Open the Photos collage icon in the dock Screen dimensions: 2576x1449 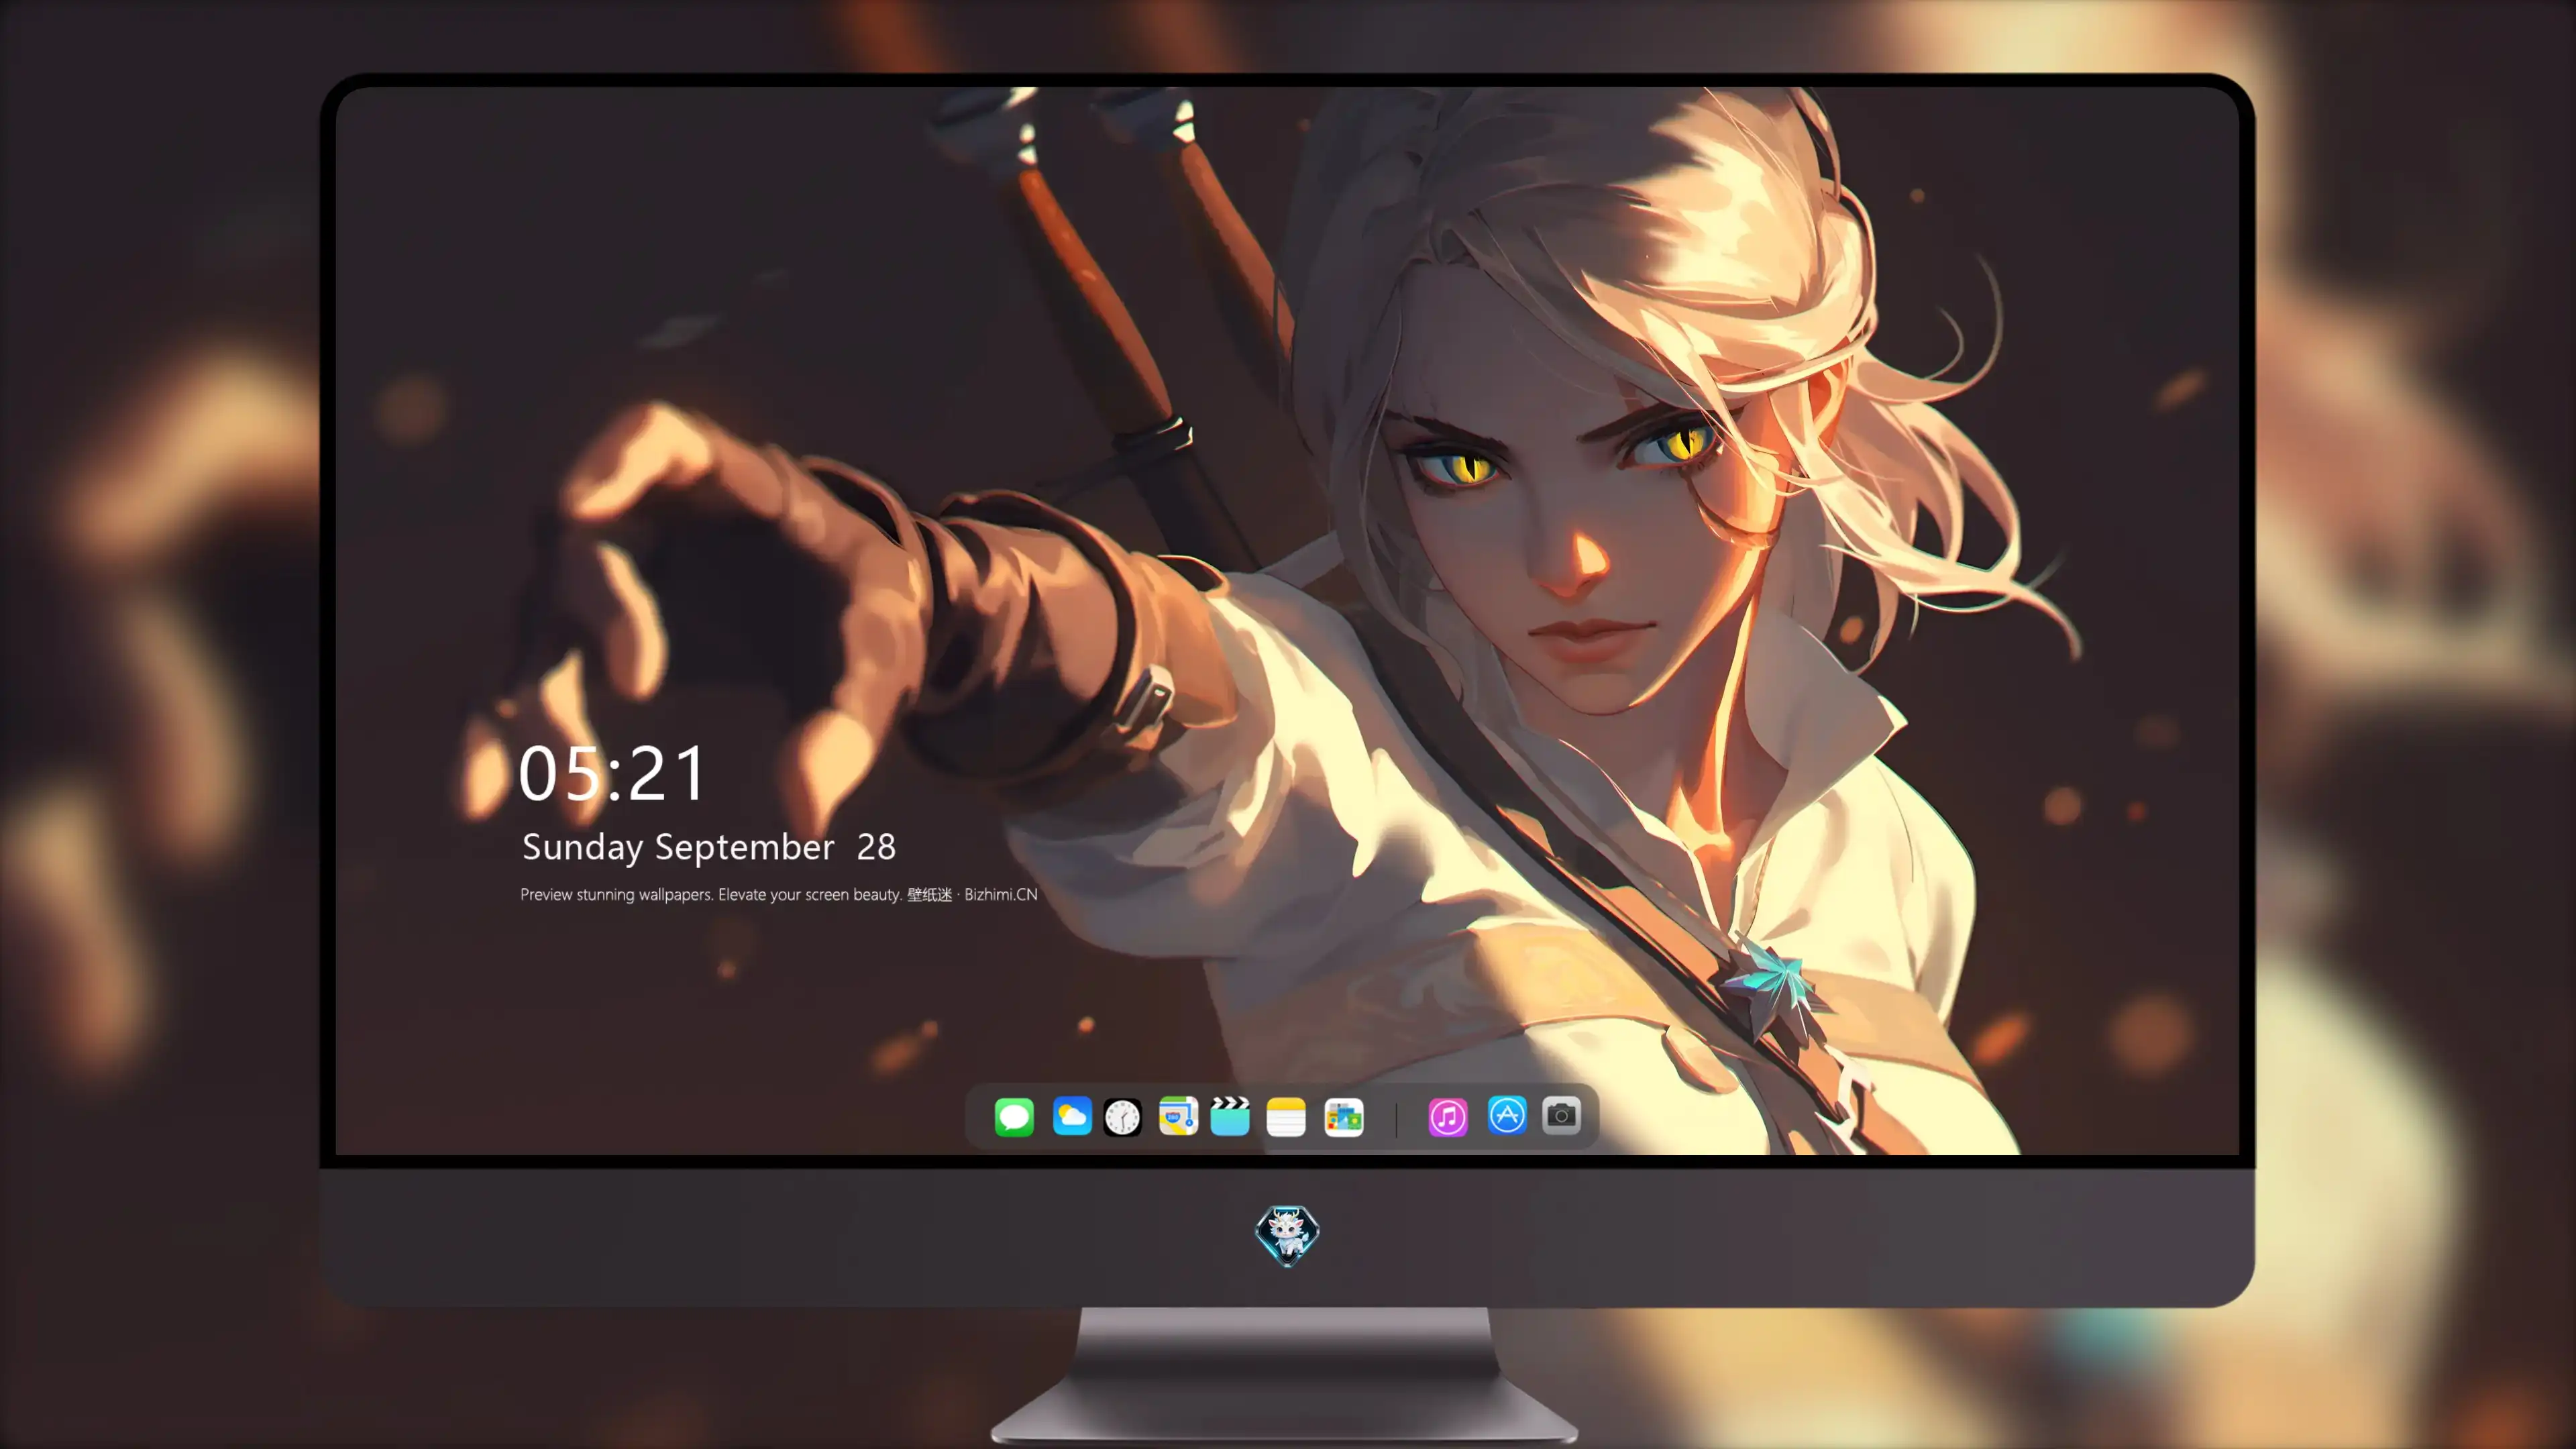coord(1344,1117)
